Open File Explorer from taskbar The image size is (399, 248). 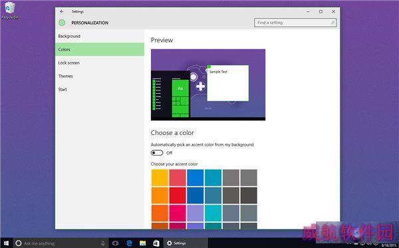(x=143, y=243)
